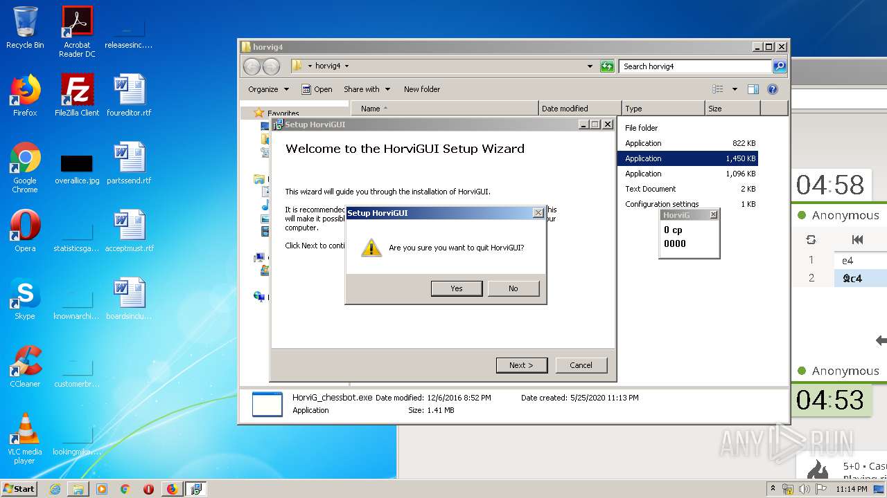This screenshot has height=498, width=887.
Task: Open Explorer help icon
Action: click(773, 89)
